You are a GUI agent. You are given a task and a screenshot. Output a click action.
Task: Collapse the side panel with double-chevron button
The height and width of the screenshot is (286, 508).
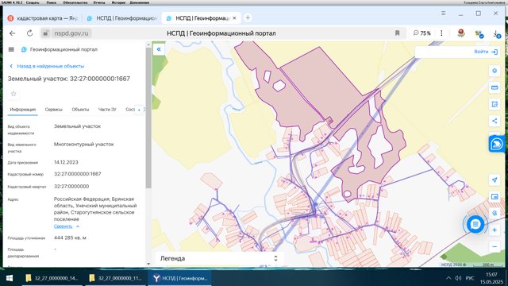159,49
